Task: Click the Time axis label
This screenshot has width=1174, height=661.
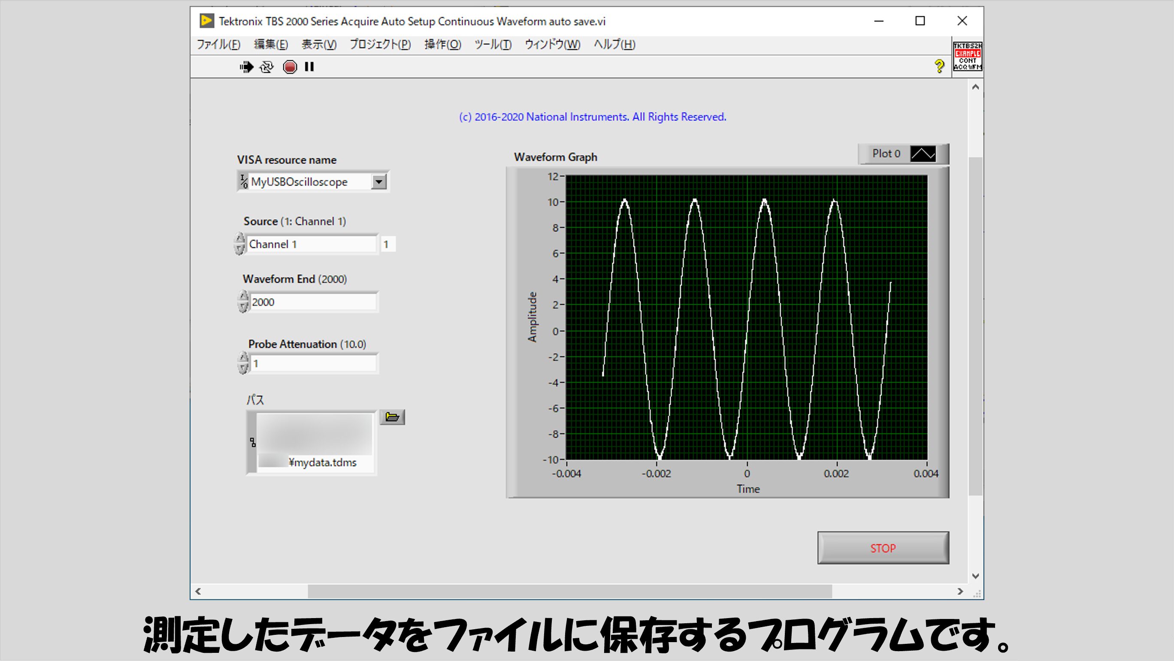Action: coord(748,489)
